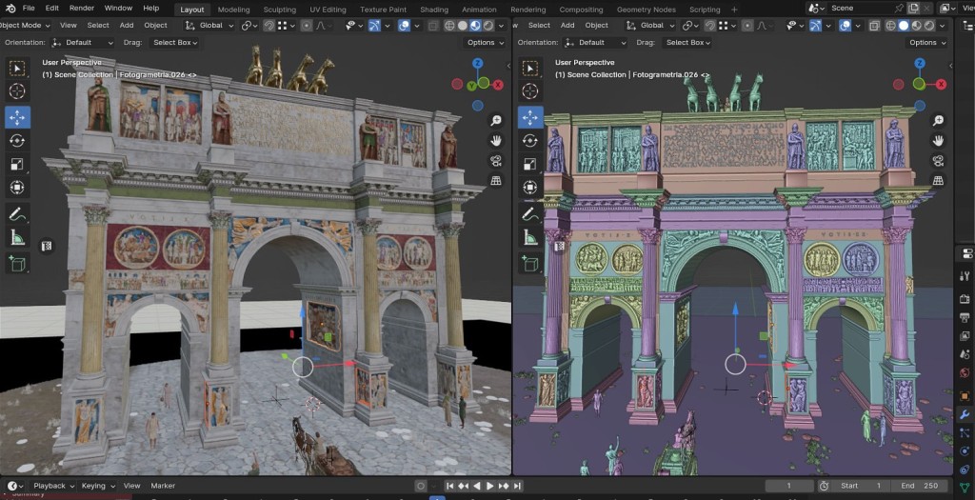Expand the Options dropdown in left viewport
This screenshot has width=975, height=500.
point(485,43)
